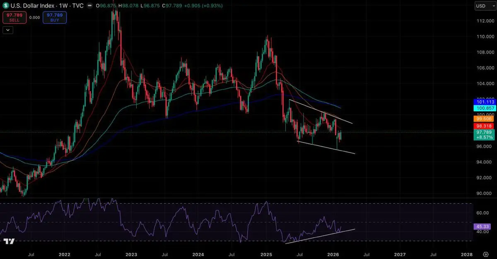
Task: Click the BUY 97.789 button
Action: 54,17
